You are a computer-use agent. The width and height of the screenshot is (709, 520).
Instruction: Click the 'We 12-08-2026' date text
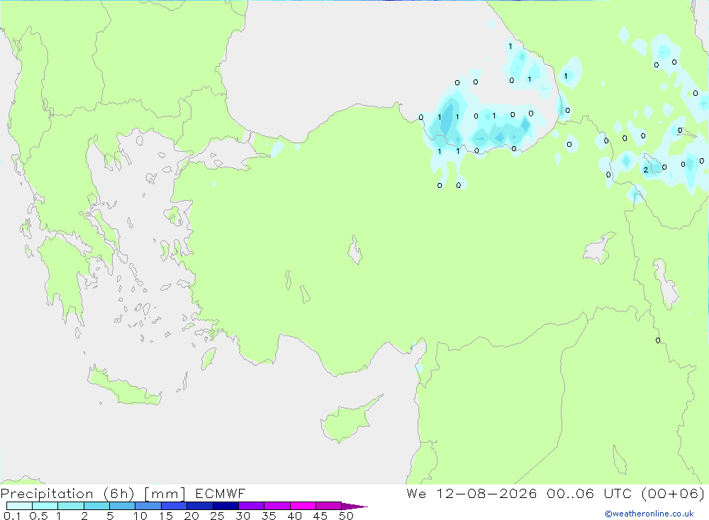click(471, 494)
